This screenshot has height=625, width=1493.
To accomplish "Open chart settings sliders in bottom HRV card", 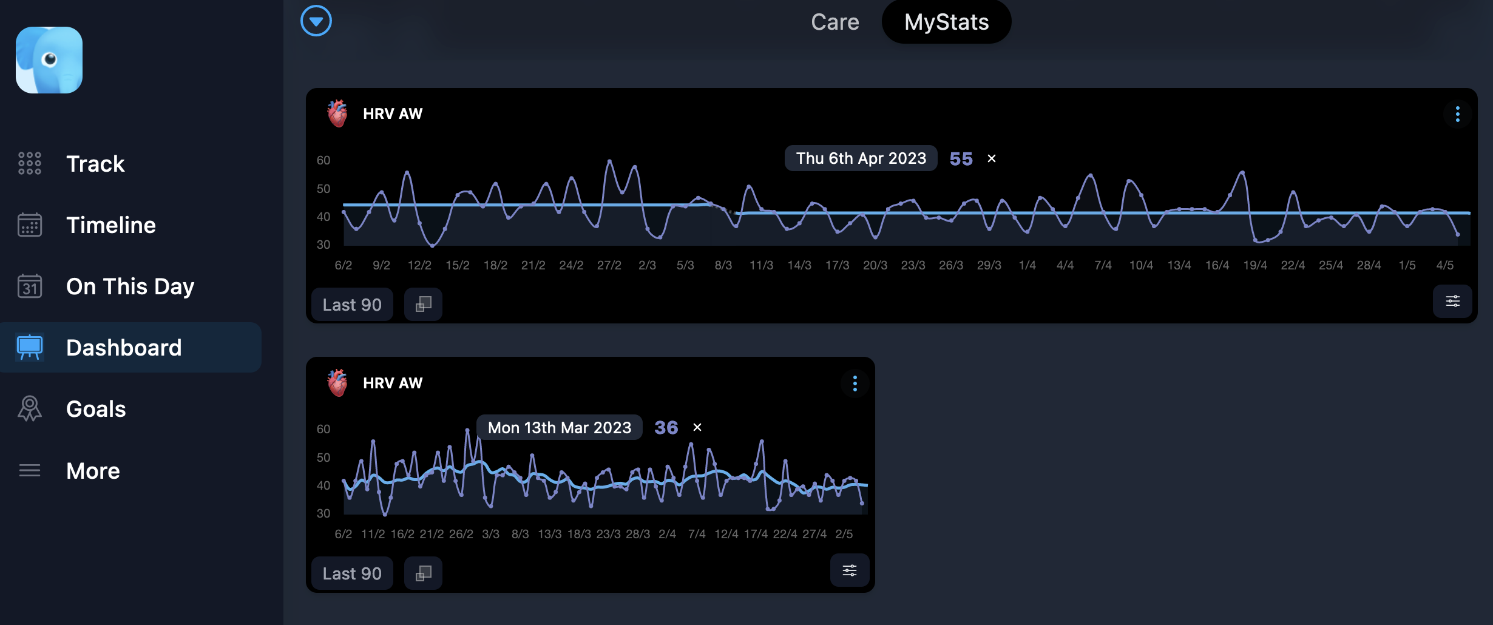I will (x=850, y=570).
